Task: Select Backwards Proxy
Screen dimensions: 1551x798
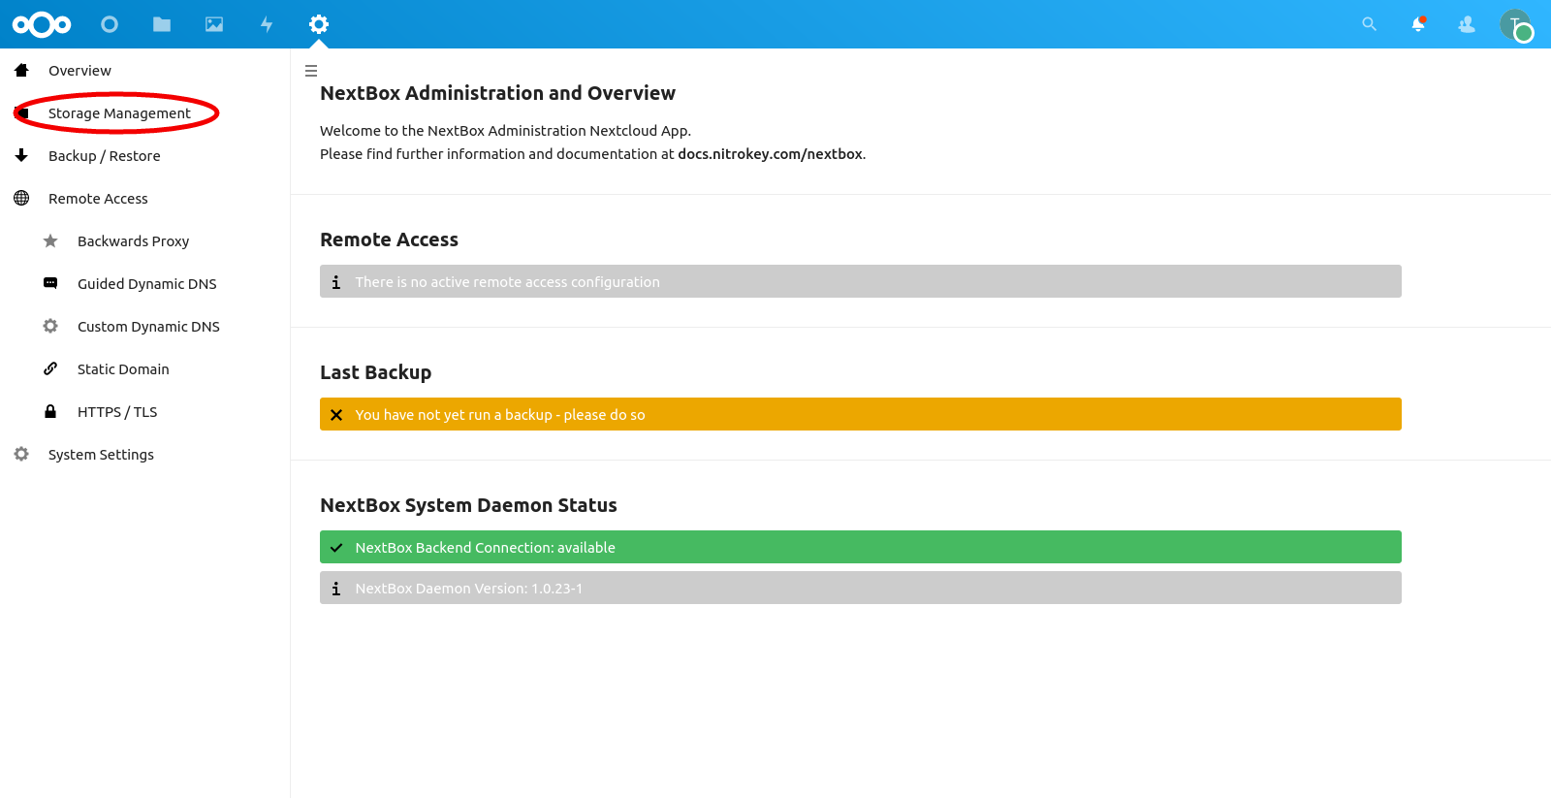Action: coord(145,240)
